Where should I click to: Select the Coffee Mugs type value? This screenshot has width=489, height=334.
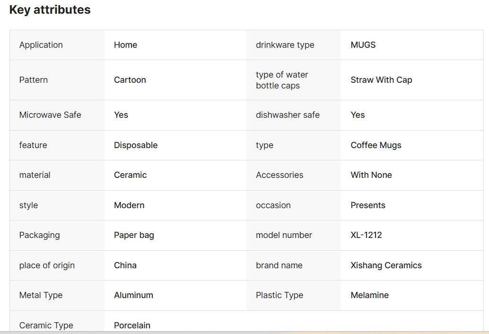click(376, 145)
